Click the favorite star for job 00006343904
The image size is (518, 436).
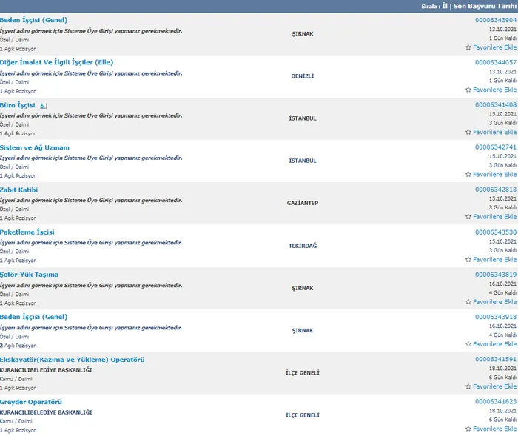(x=468, y=47)
